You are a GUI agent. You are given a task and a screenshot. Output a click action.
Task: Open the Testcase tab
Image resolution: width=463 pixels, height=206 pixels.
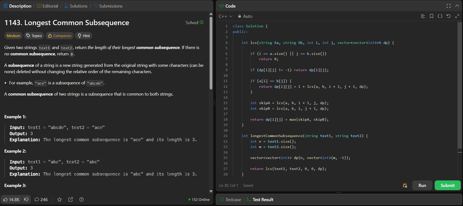(x=230, y=199)
